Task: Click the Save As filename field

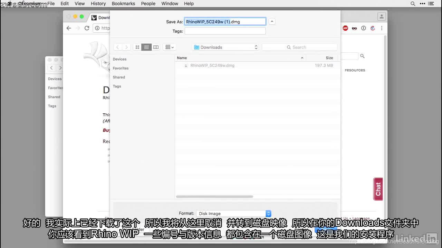Action: [225, 21]
